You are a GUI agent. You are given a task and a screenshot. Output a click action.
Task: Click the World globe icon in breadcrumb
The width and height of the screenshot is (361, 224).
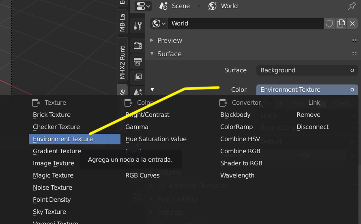213,6
